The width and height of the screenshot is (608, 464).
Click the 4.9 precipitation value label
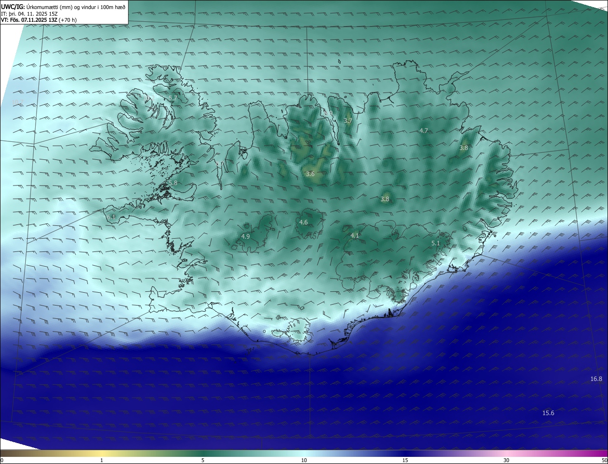(246, 236)
